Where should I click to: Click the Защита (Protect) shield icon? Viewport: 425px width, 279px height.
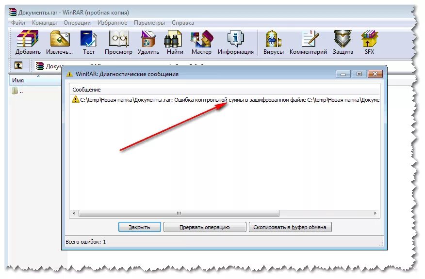pyautogui.click(x=343, y=42)
